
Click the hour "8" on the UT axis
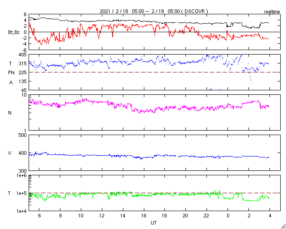[x=60, y=216]
